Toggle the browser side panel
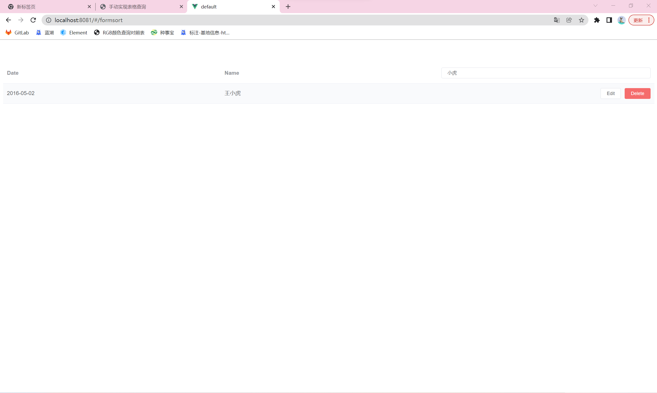657x393 pixels. [x=609, y=20]
